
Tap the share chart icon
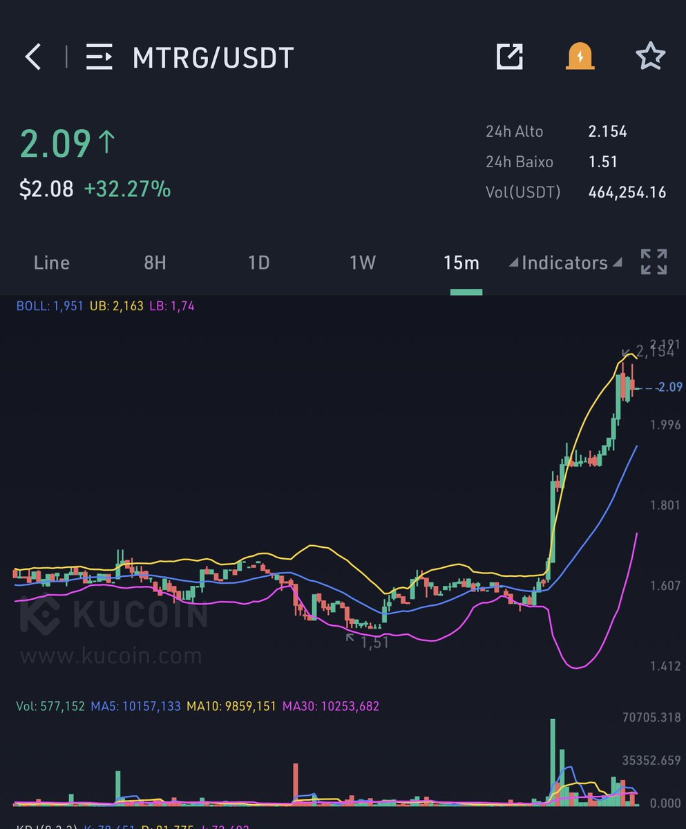[x=510, y=57]
